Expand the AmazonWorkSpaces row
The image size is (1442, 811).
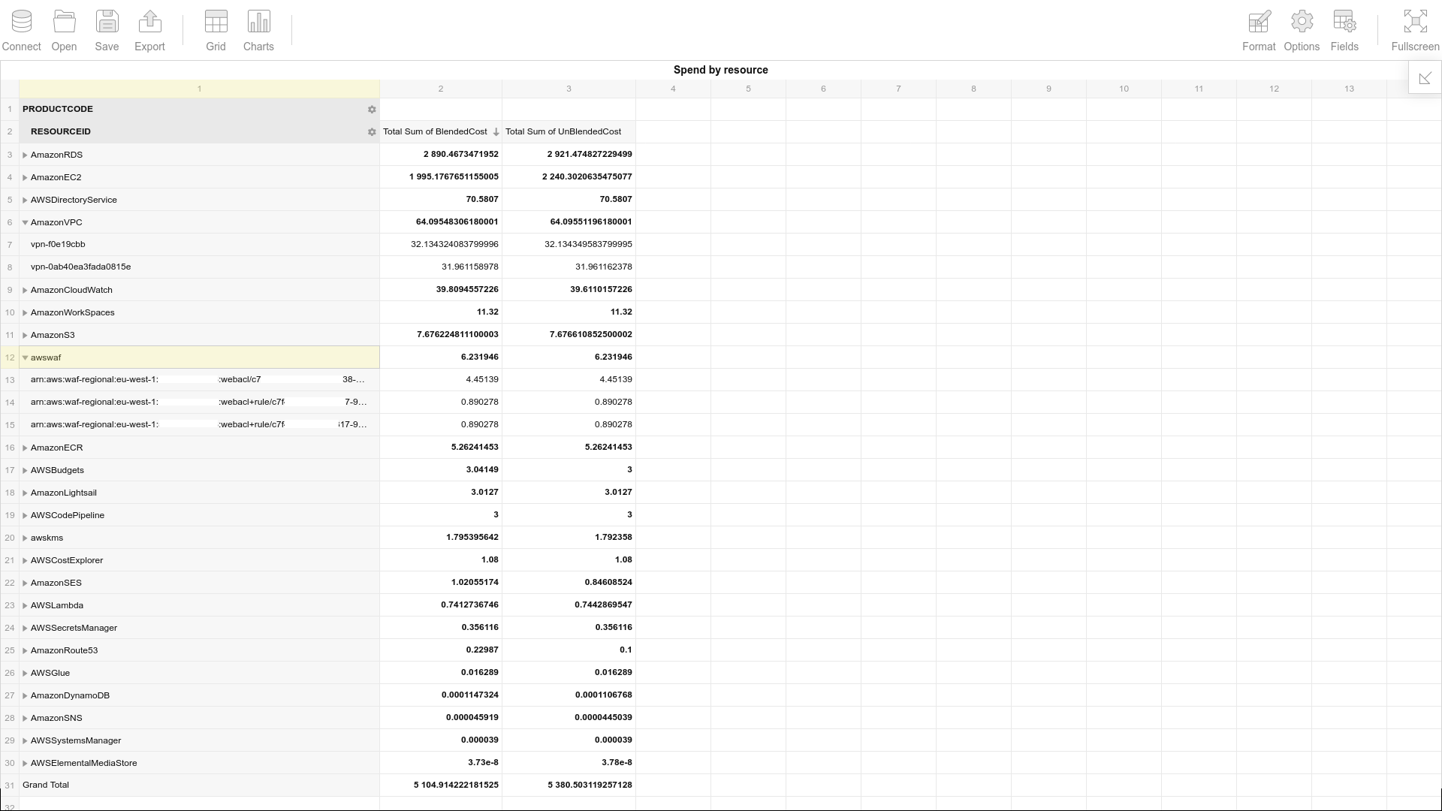click(x=25, y=312)
